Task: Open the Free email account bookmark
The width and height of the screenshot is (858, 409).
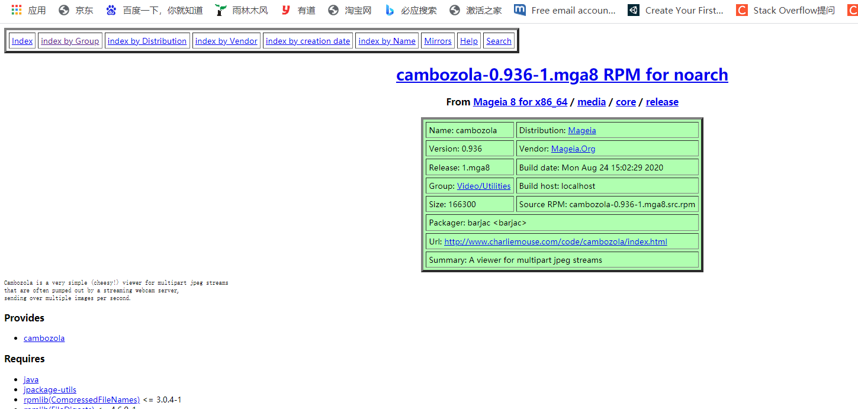Action: [x=565, y=10]
